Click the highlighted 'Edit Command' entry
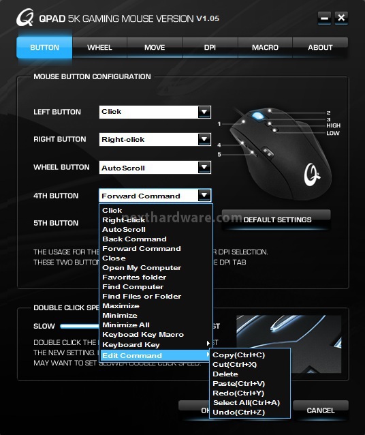365x435 pixels. 156,355
